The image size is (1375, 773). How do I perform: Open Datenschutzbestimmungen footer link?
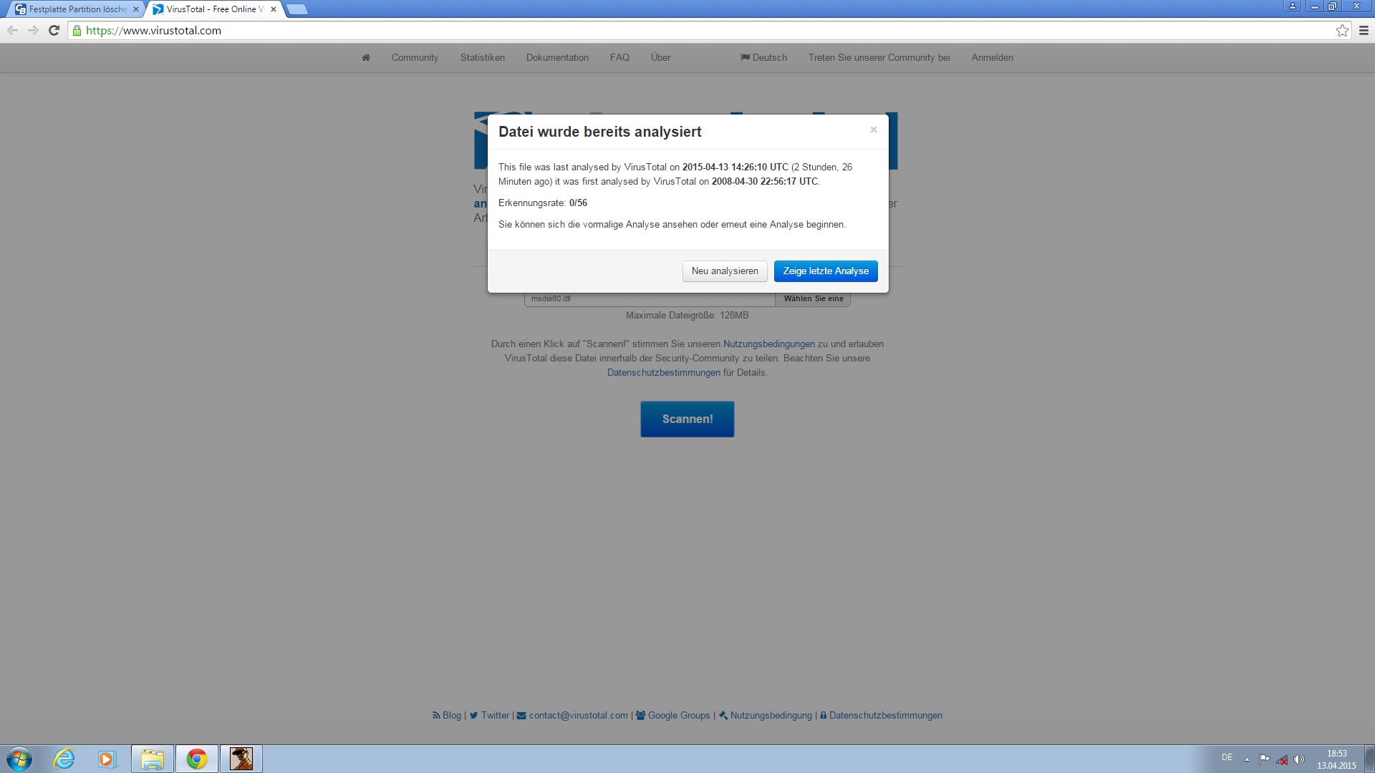coord(881,716)
